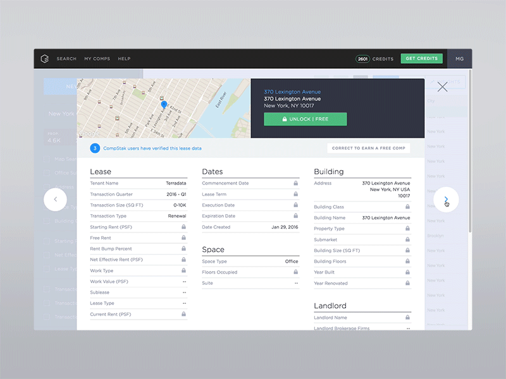Screen dimensions: 506x379
Task: Toggle the lock on Lease Term field
Action: pyautogui.click(x=295, y=194)
